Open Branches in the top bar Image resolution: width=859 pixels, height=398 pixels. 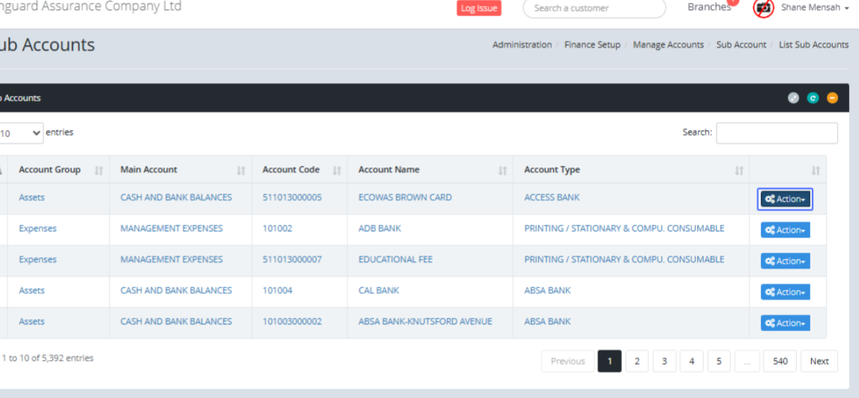(708, 7)
